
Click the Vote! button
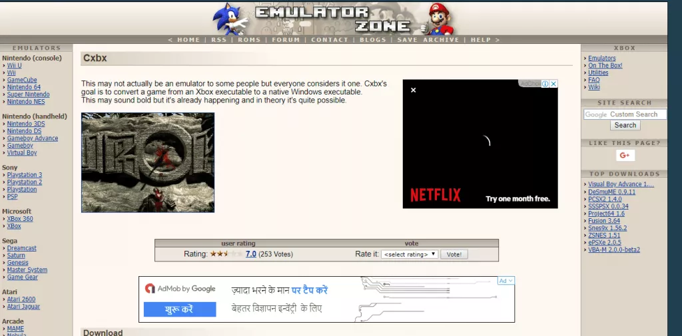454,254
